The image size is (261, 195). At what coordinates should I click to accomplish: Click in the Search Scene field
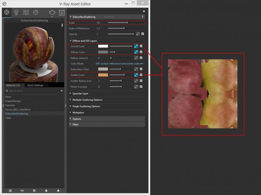click(x=34, y=91)
